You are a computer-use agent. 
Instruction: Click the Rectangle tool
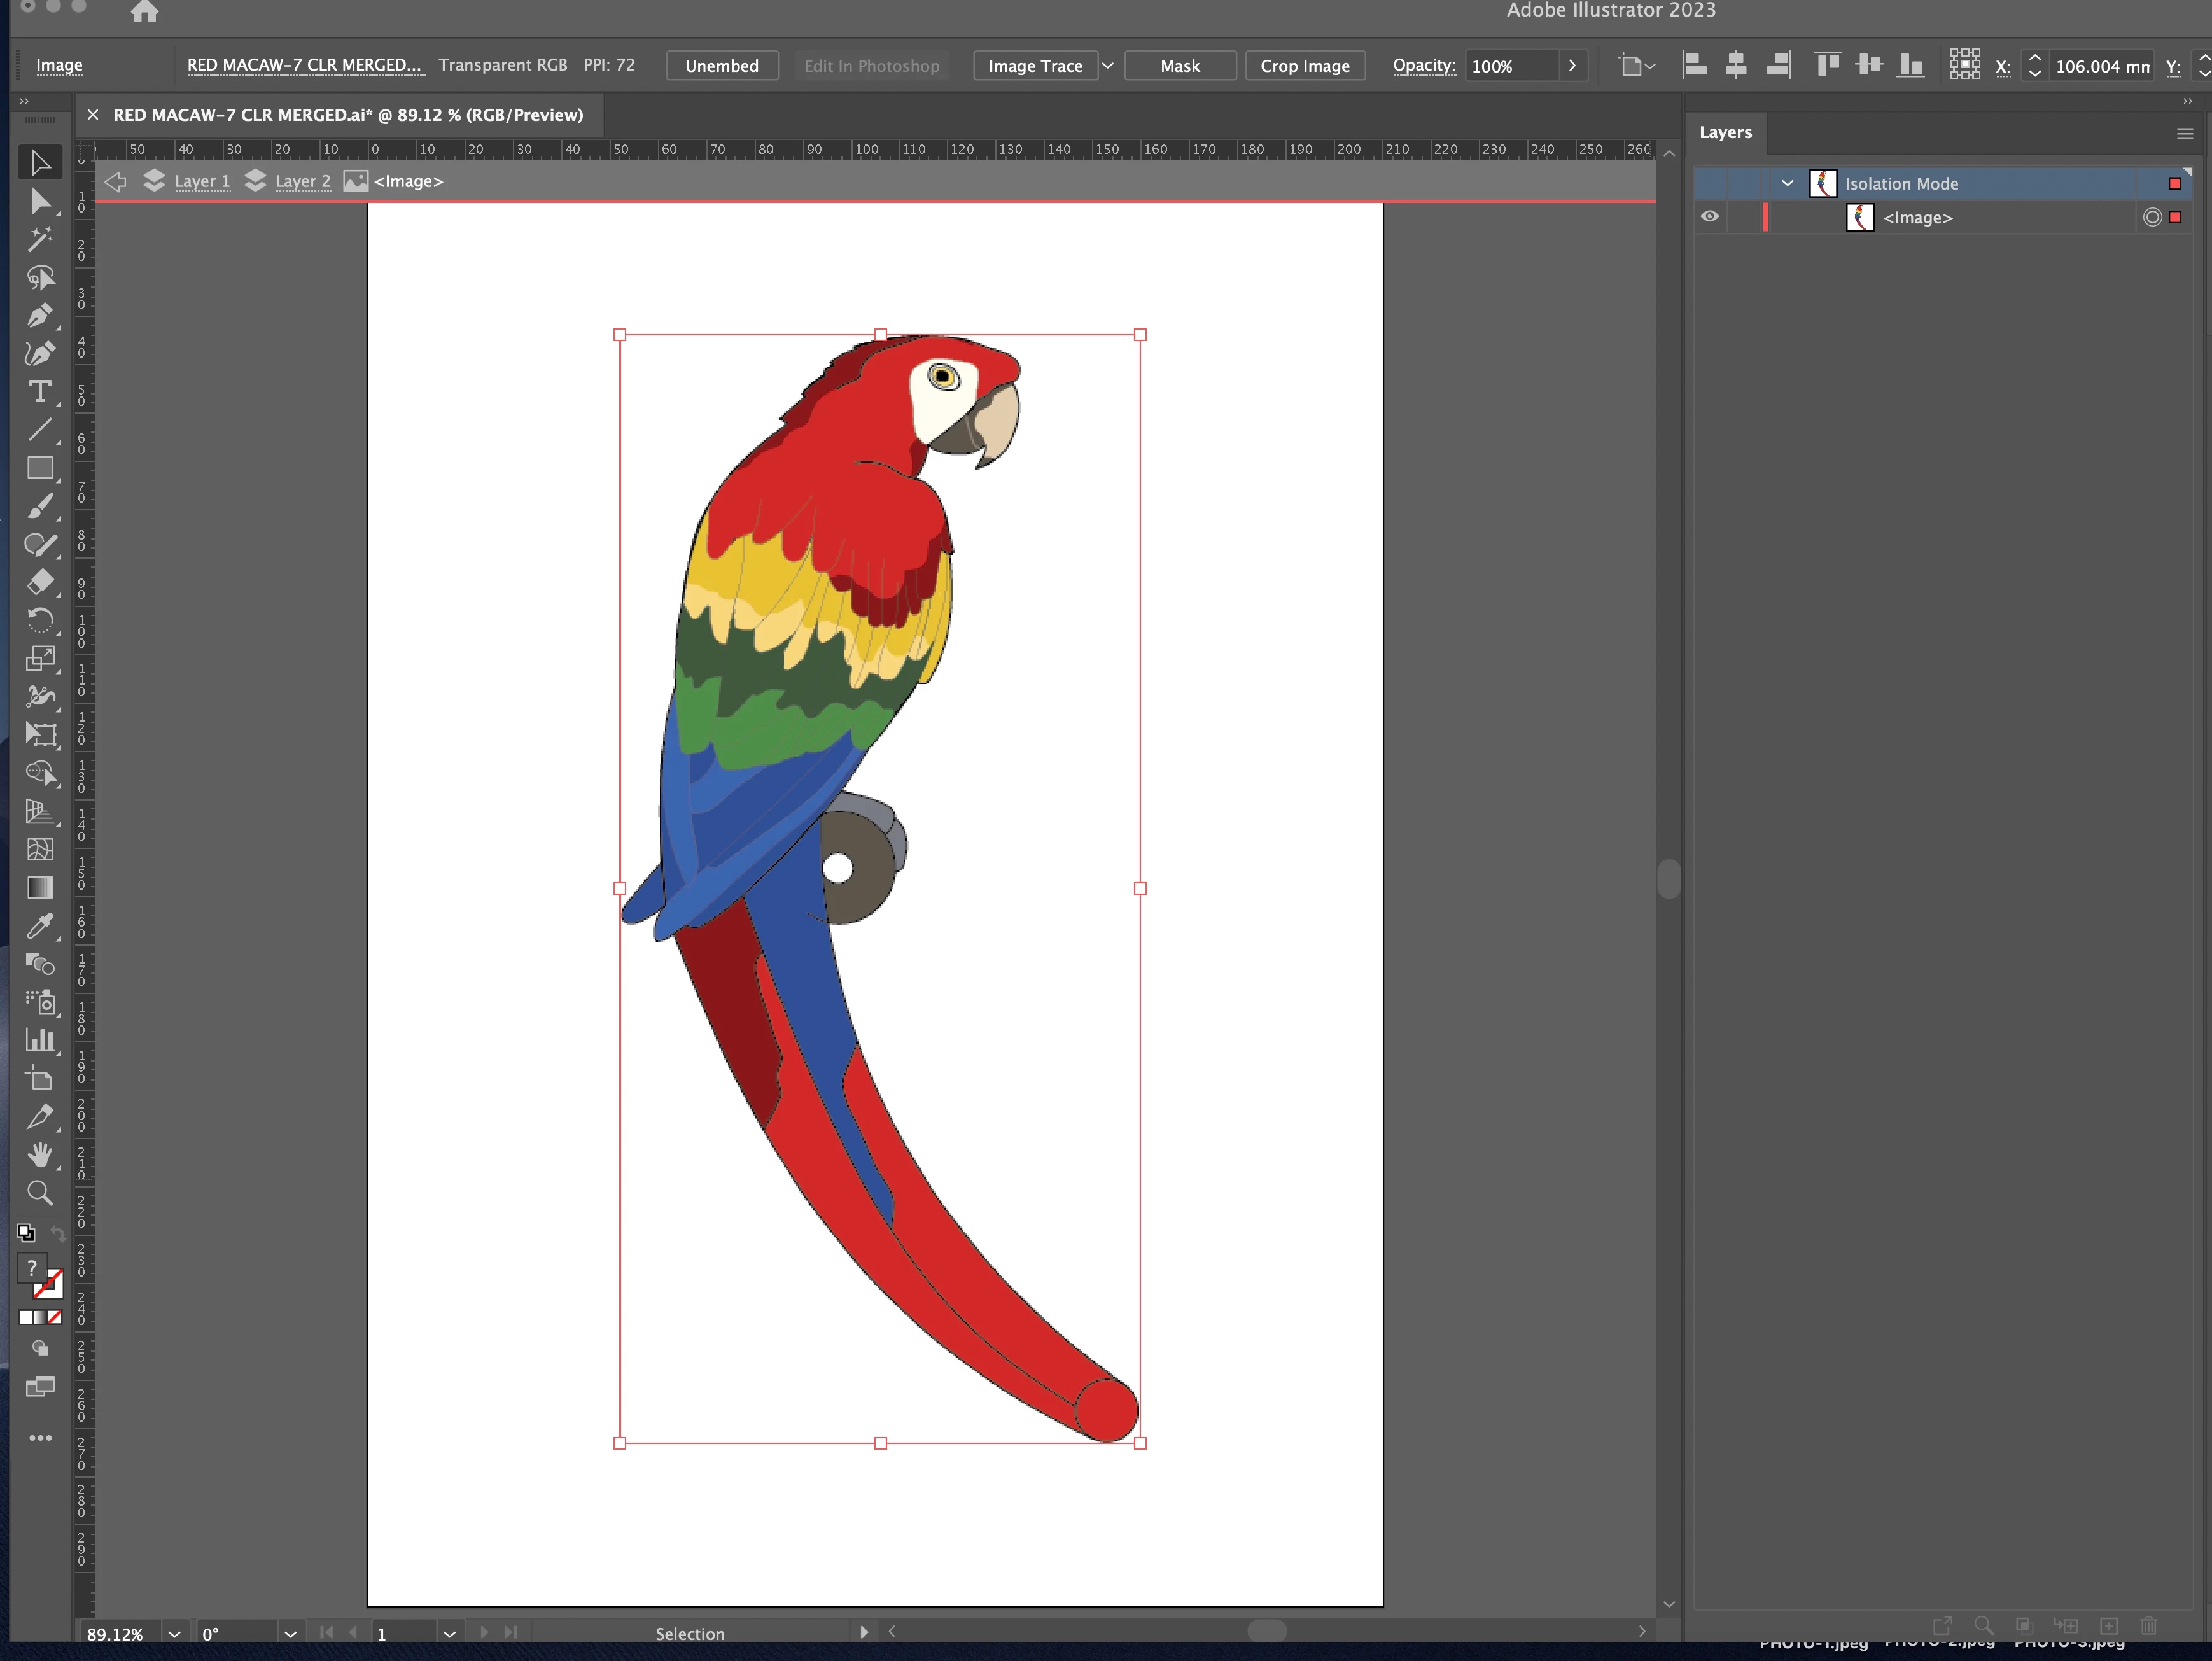[x=40, y=468]
